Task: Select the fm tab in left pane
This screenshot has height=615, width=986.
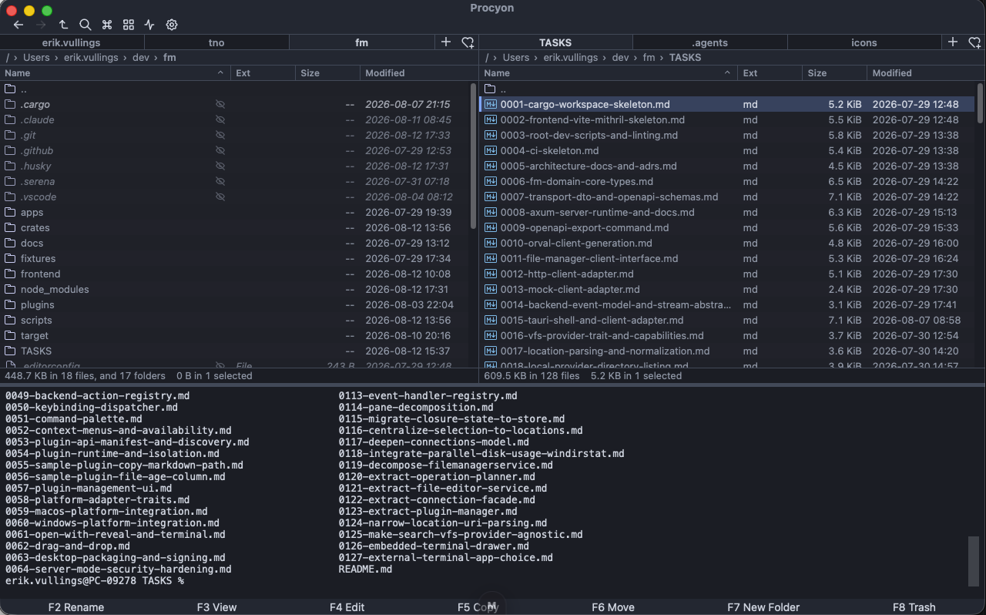Action: [x=361, y=42]
